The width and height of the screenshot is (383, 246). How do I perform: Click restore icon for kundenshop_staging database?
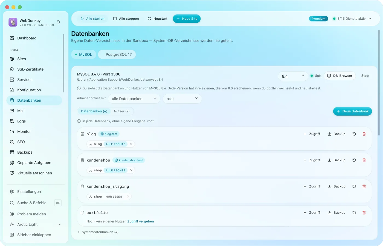pyautogui.click(x=354, y=186)
